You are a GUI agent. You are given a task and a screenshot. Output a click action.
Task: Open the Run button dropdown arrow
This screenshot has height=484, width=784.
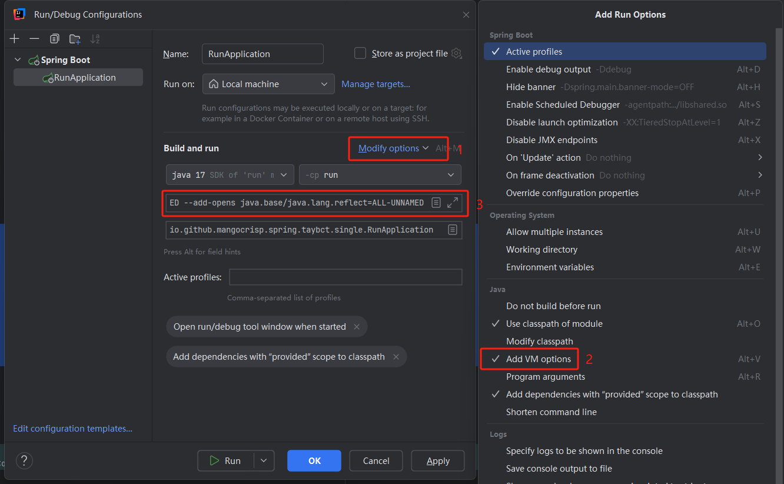[264, 461]
